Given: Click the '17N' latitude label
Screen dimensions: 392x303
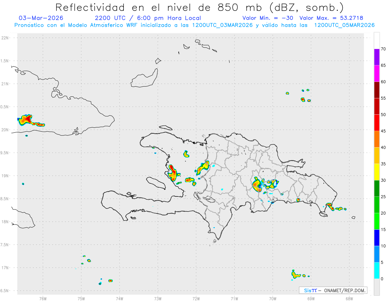Looking at the screenshot, I should 6,268.
